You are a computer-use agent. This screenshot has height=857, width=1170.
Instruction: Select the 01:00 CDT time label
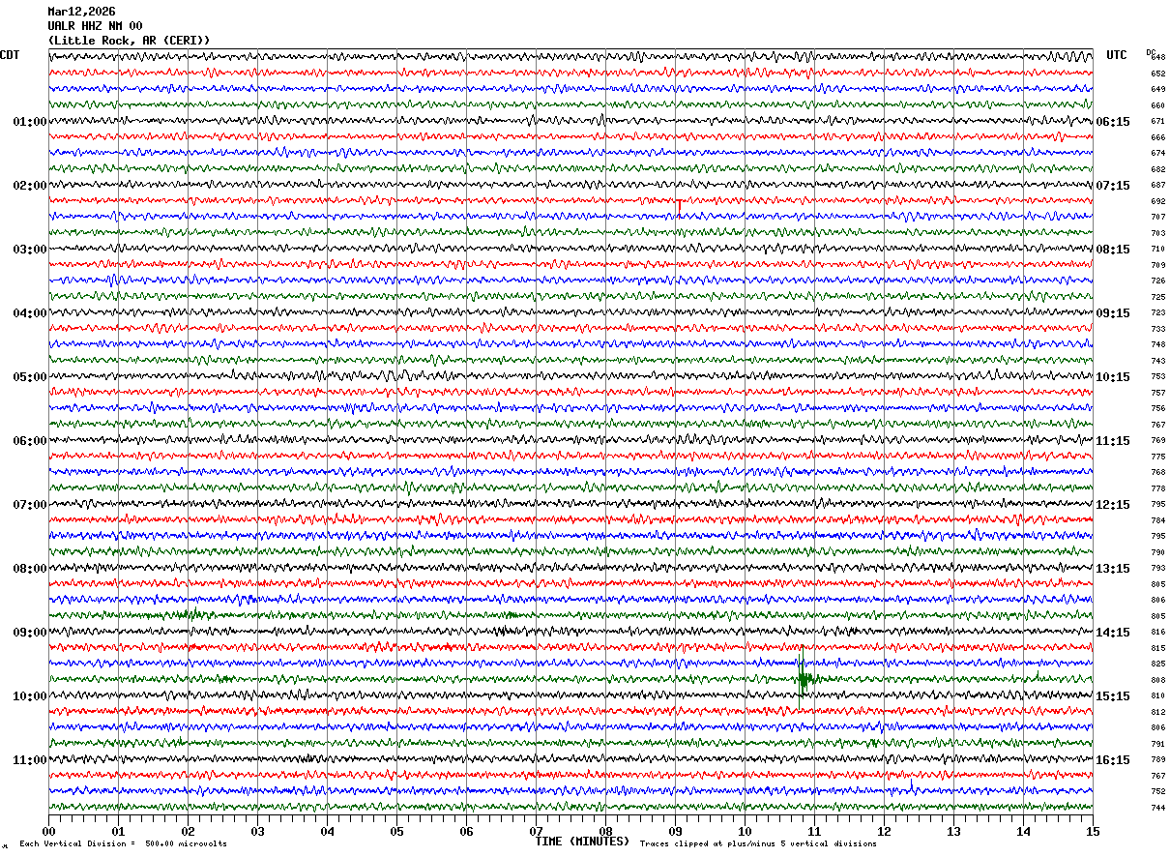(x=29, y=122)
